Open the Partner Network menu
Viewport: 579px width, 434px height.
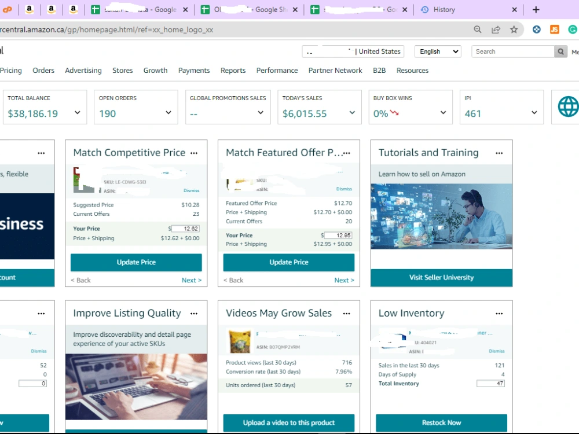[335, 71]
